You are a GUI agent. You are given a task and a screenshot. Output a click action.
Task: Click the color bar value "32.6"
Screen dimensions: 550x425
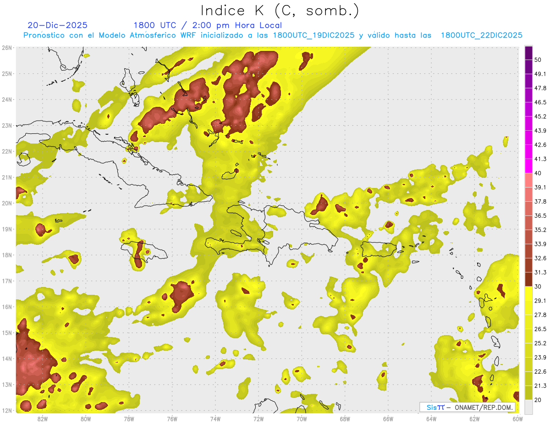[x=540, y=258]
